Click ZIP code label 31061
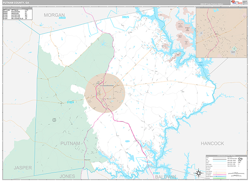Screen dimensions: 249x181 [156, 173]
